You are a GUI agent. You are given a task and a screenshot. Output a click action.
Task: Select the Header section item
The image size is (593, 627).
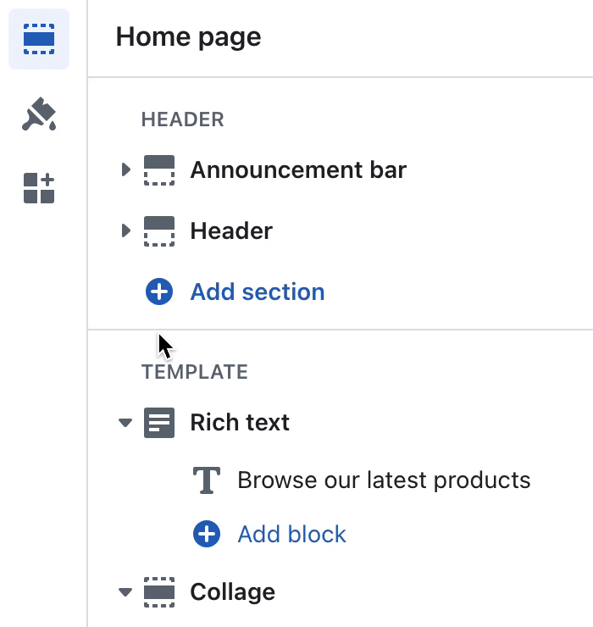coord(231,231)
